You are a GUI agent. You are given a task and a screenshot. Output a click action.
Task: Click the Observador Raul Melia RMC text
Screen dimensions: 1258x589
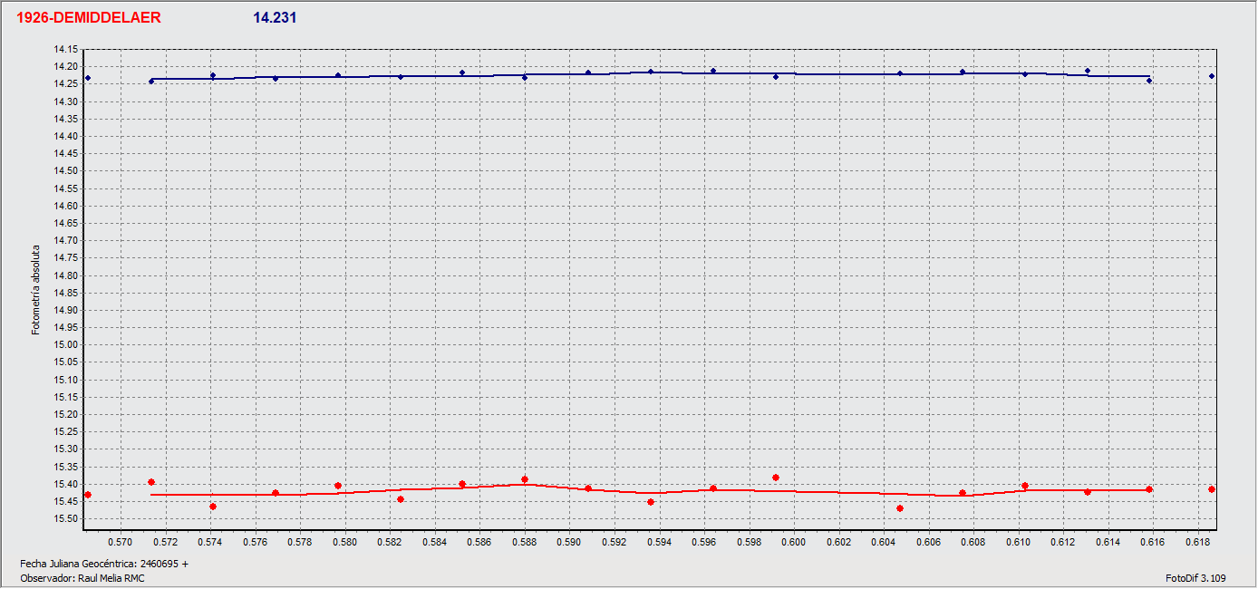point(82,577)
